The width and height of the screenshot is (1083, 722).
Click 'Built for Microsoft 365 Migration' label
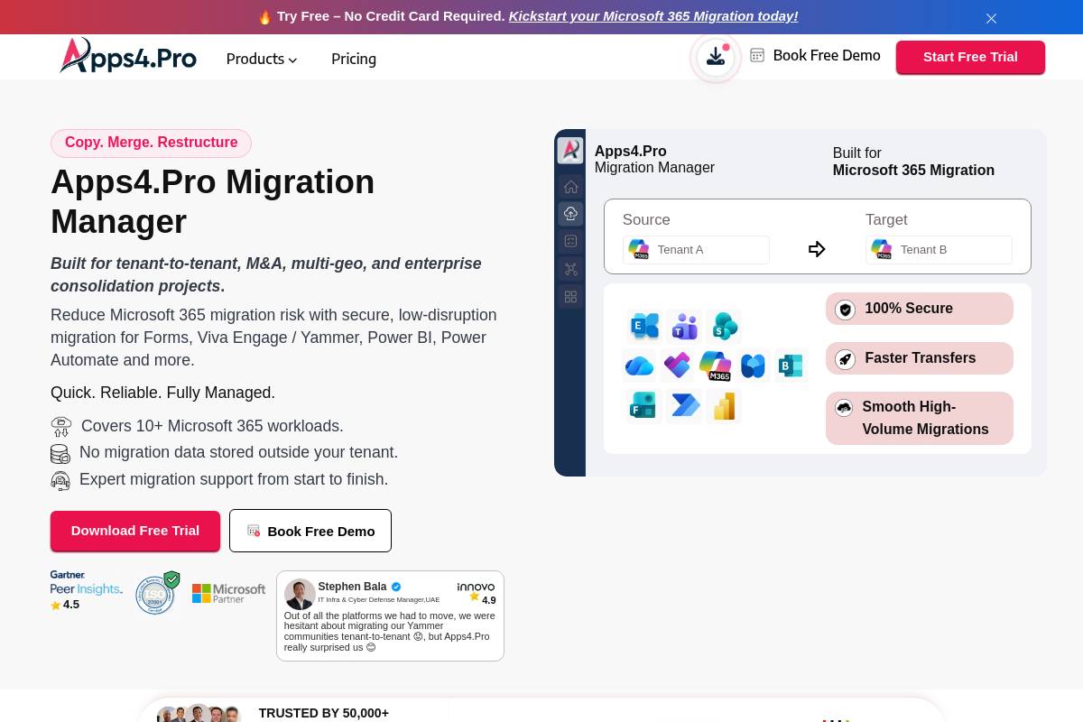point(913,162)
